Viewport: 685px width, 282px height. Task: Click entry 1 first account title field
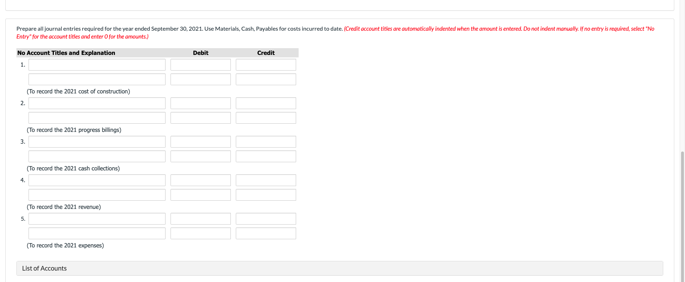point(97,65)
